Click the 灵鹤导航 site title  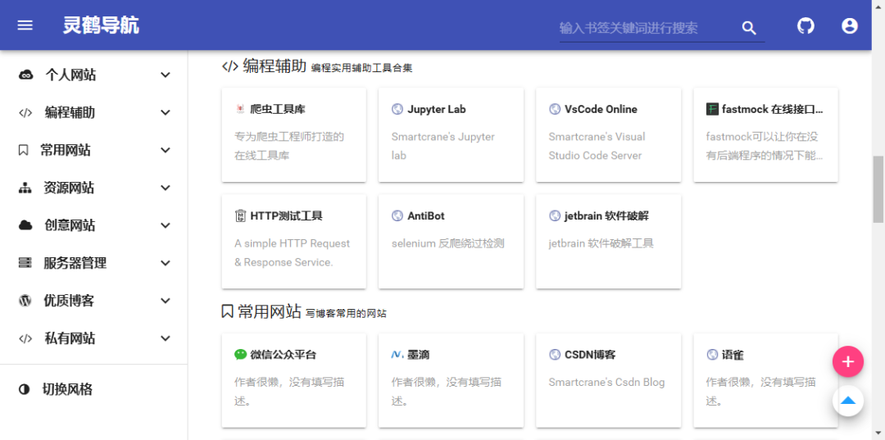point(101,26)
